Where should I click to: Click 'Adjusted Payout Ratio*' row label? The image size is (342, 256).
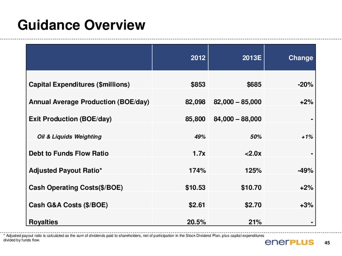pyautogui.click(x=65, y=170)
